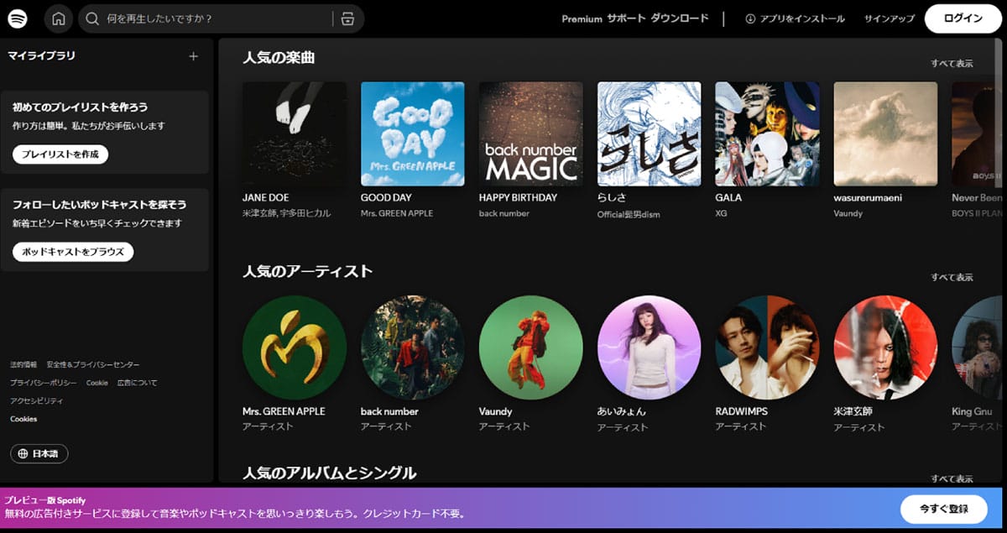
Task: Open the Premium menu item
Action: pos(582,18)
